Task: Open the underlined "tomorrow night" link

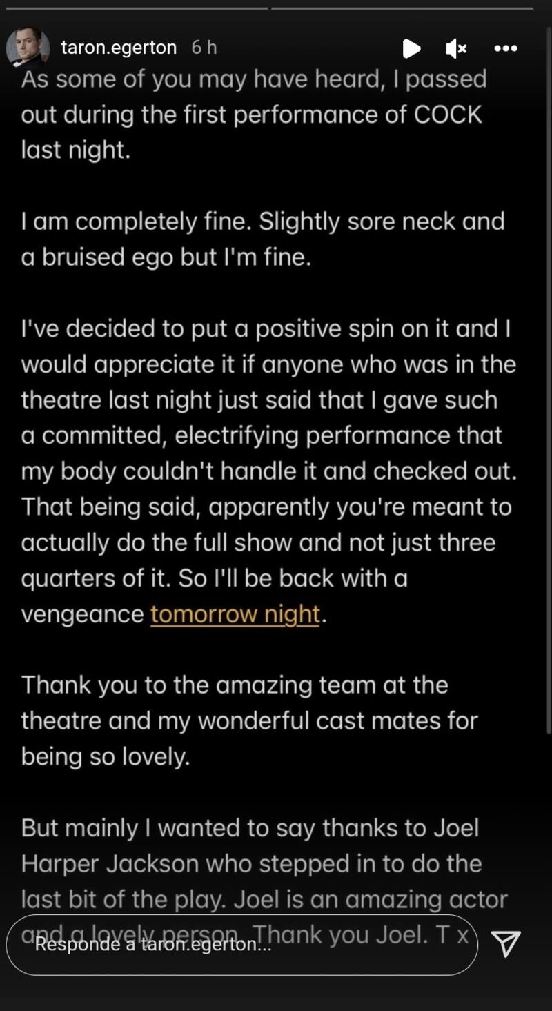Action: (x=235, y=614)
